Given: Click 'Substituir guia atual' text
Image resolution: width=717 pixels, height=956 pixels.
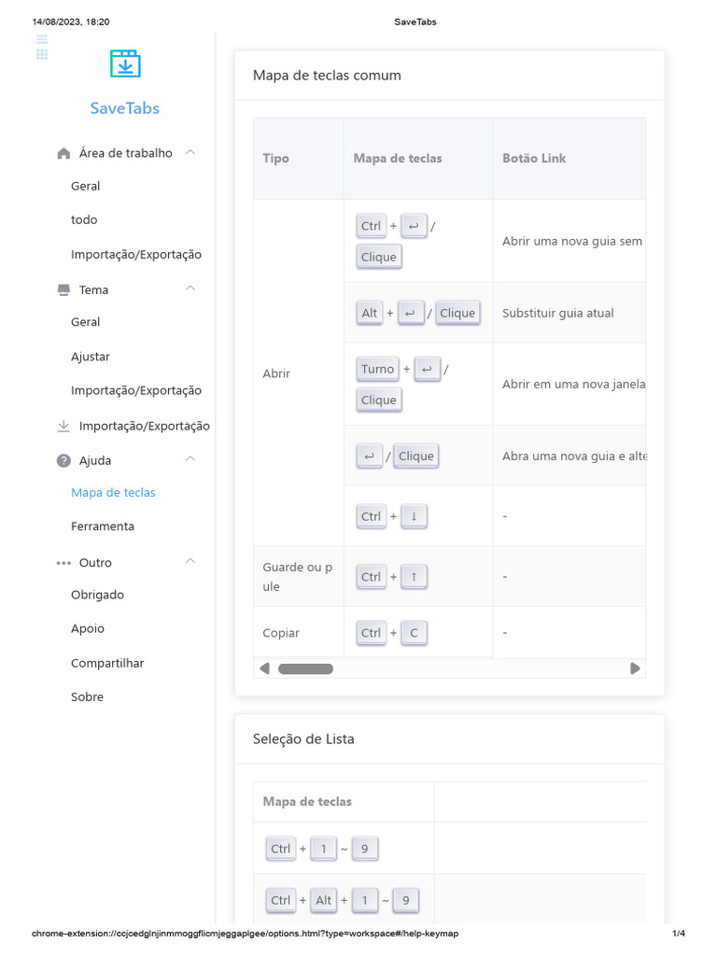Looking at the screenshot, I should point(558,313).
